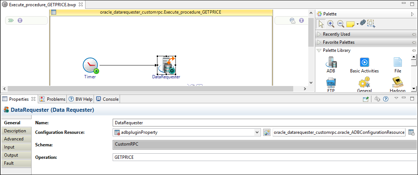The image size is (418, 175).
Task: Click the process table icon in title bar
Action: pos(53,12)
